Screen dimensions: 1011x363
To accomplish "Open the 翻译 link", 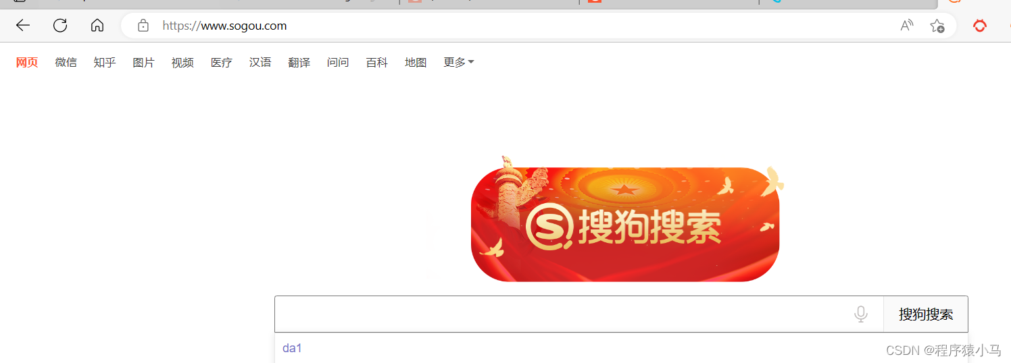I will 299,62.
